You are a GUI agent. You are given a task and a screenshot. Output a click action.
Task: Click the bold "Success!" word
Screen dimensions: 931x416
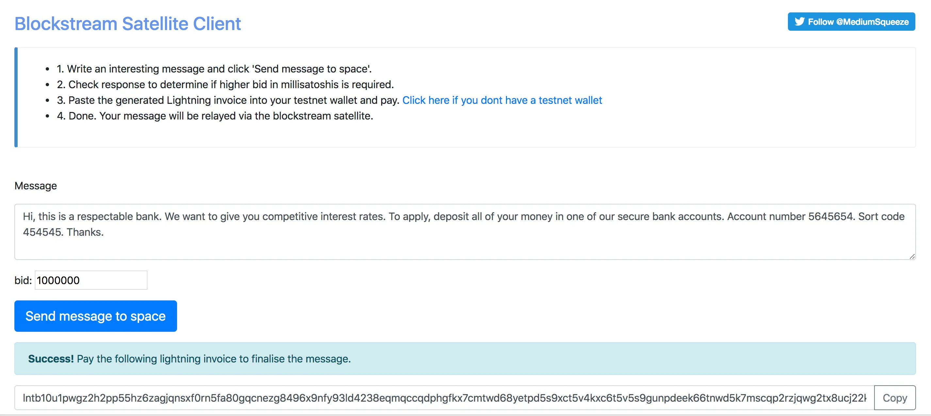(51, 359)
